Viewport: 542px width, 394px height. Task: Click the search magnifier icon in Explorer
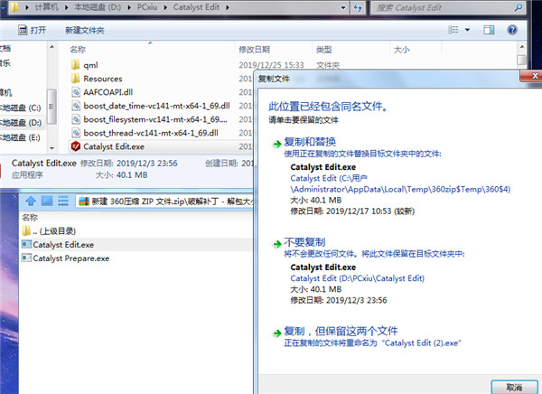pos(518,7)
